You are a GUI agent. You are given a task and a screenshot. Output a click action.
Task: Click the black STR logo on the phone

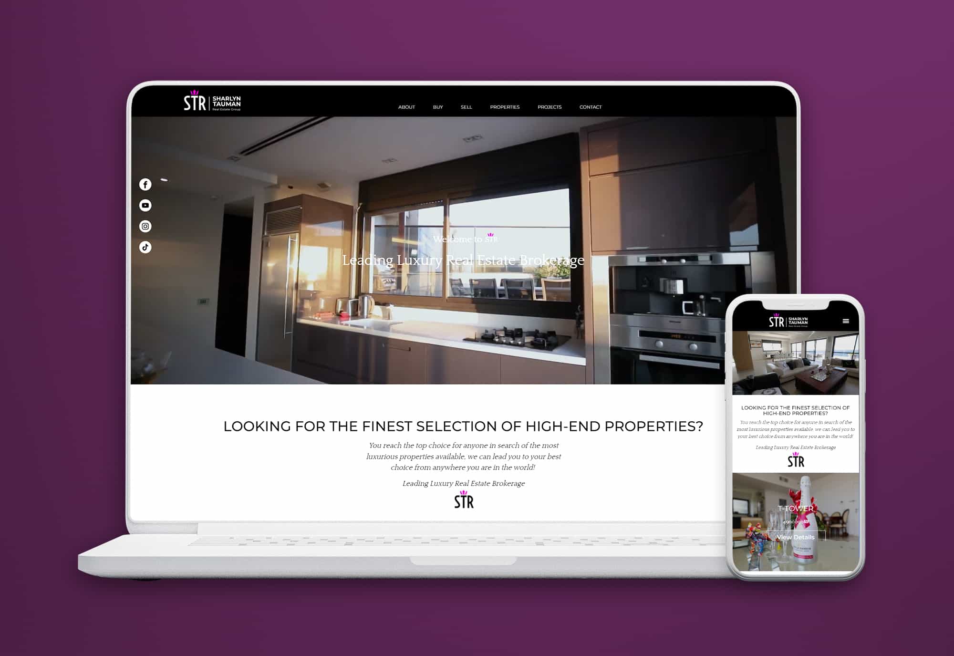coord(796,460)
